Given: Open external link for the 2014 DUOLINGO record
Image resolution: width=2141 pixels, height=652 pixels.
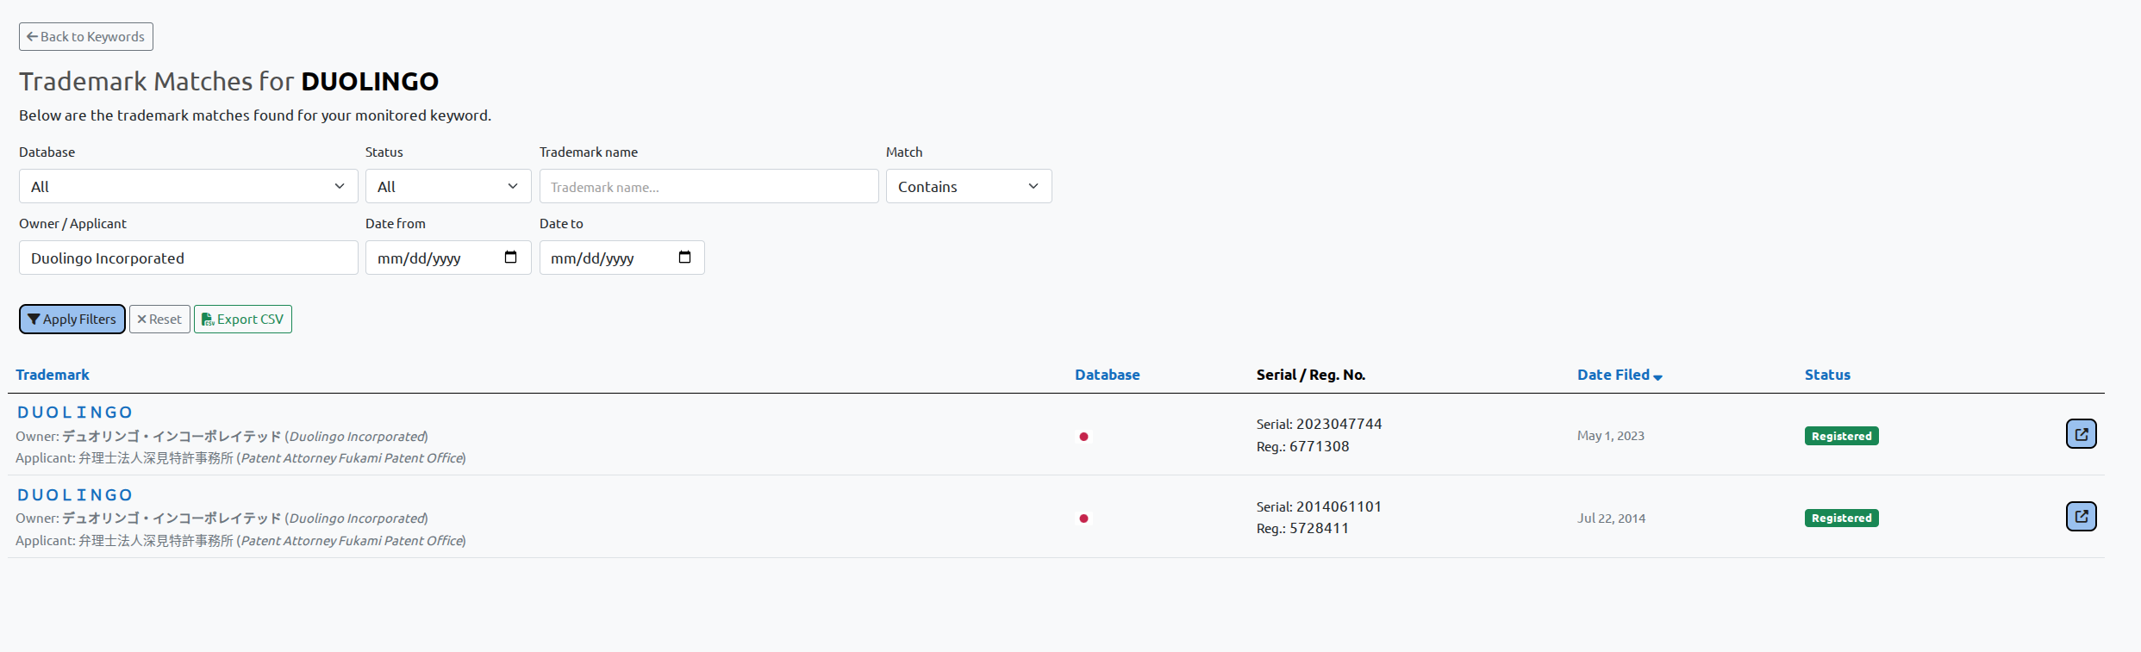Looking at the screenshot, I should pyautogui.click(x=2082, y=516).
